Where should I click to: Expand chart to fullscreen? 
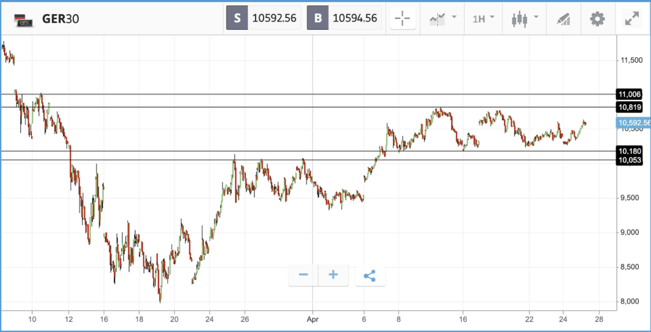tap(632, 18)
